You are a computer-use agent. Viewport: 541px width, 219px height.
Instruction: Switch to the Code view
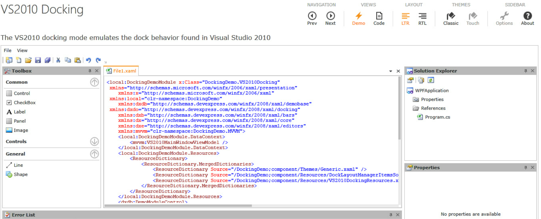pyautogui.click(x=379, y=18)
